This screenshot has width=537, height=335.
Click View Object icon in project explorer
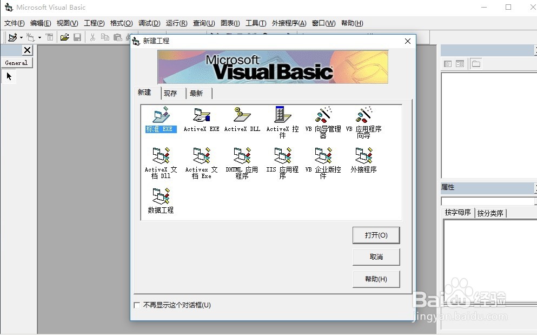(460, 64)
